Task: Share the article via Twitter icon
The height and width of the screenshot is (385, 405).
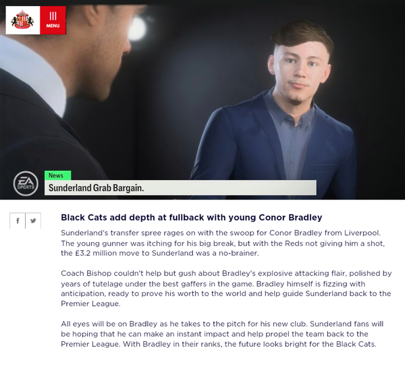Action: [33, 220]
